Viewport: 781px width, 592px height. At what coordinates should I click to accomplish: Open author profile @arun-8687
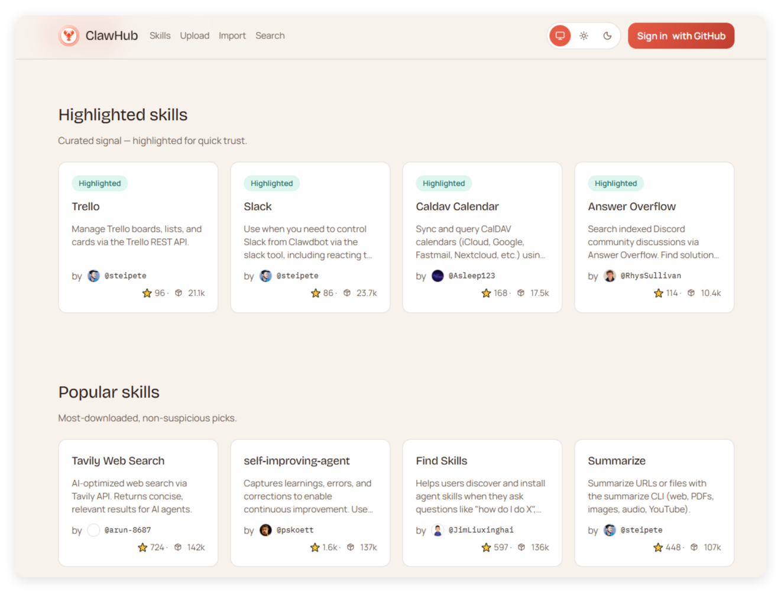(128, 530)
